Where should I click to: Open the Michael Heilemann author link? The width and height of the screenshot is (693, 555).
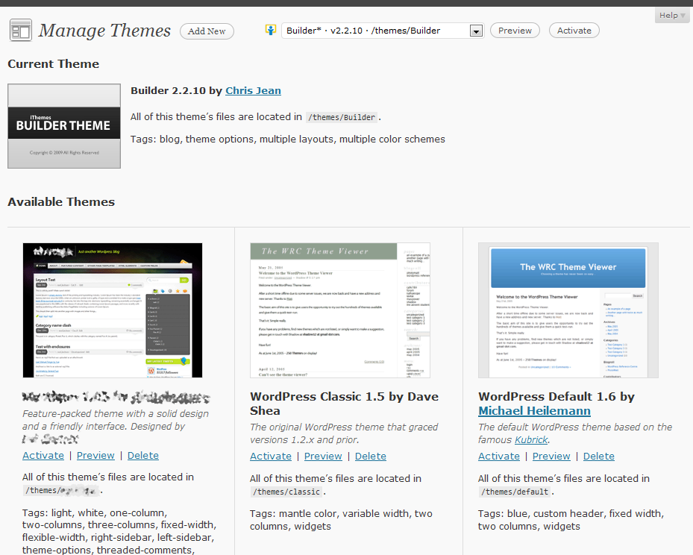(534, 411)
